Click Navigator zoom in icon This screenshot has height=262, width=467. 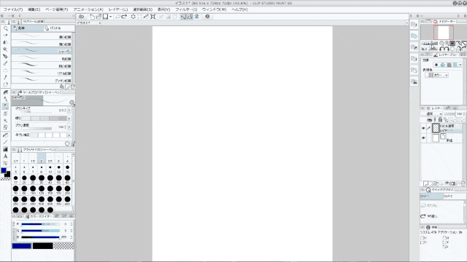point(447,44)
